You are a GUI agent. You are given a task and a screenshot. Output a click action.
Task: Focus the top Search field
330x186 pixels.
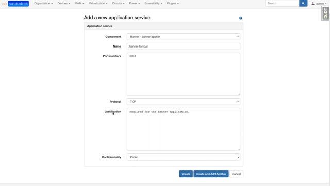pyautogui.click(x=282, y=3)
